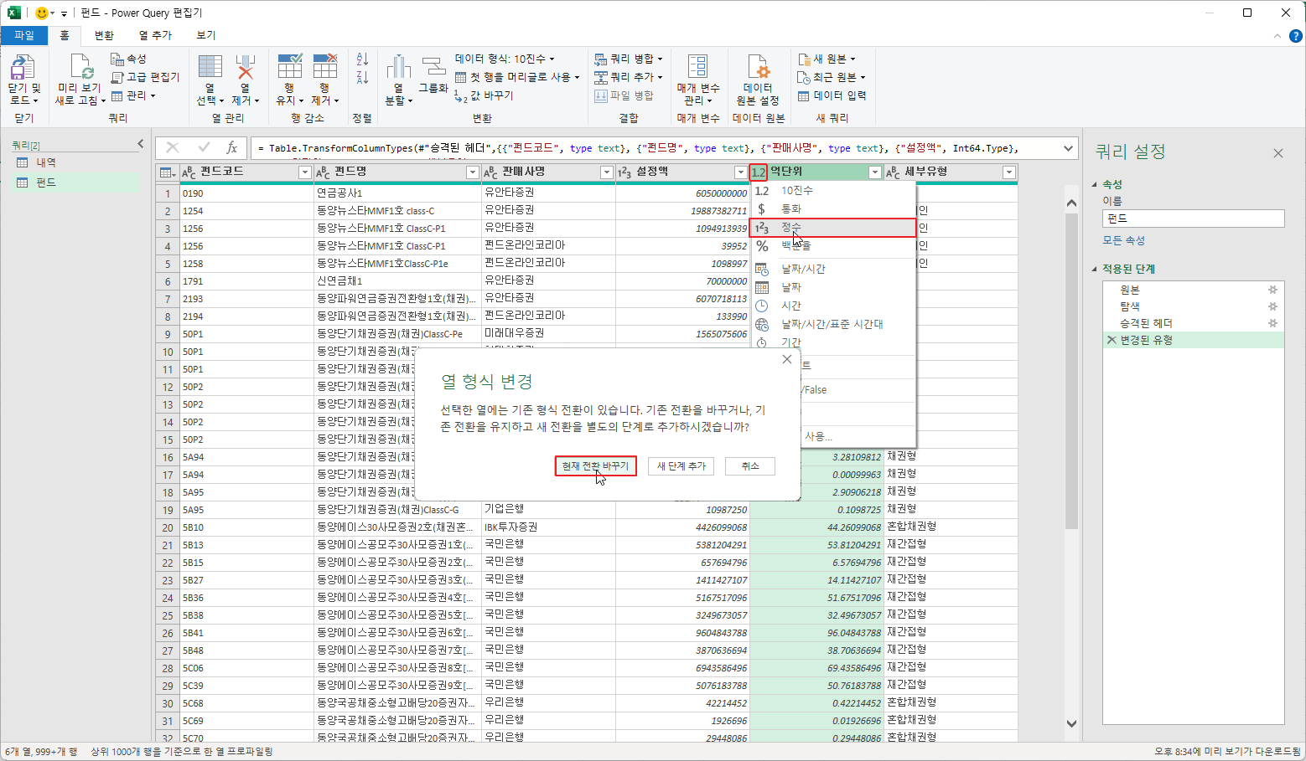
Task: Select 10진수 in the type menu
Action: click(832, 191)
